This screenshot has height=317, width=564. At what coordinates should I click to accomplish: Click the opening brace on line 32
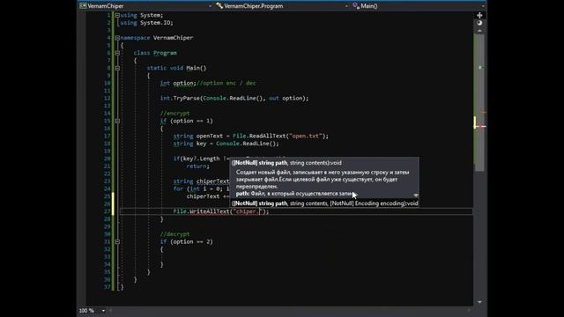[162, 249]
